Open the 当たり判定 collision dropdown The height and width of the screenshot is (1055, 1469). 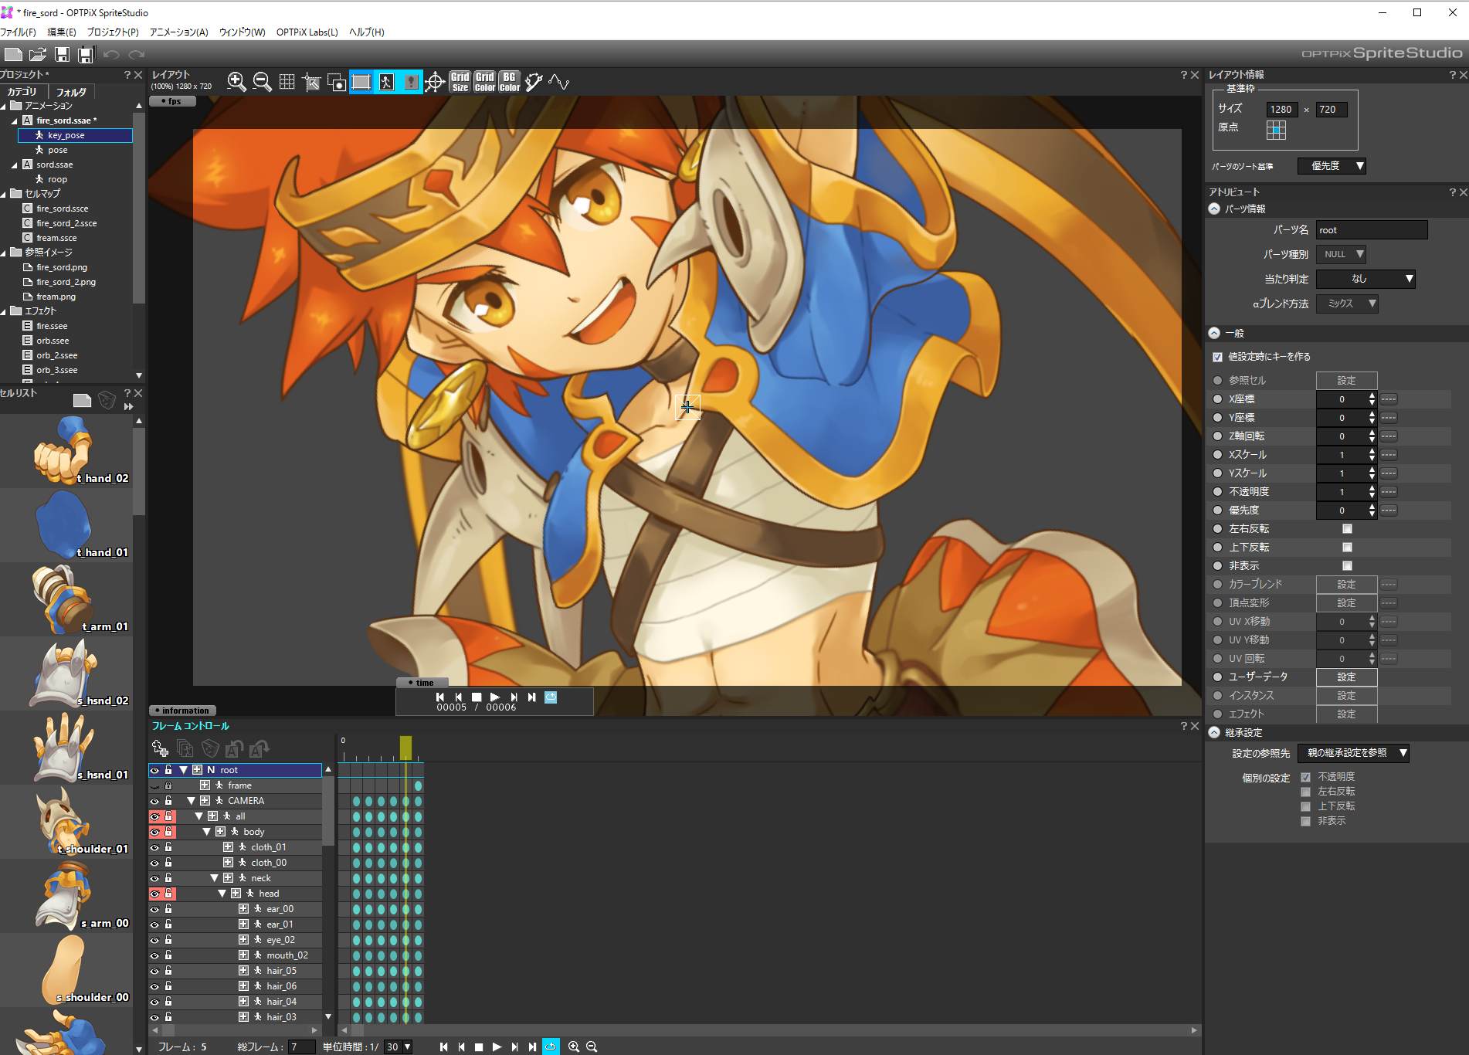click(x=1366, y=279)
